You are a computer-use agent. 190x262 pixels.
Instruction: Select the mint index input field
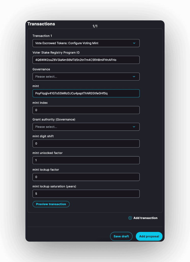click(86, 110)
